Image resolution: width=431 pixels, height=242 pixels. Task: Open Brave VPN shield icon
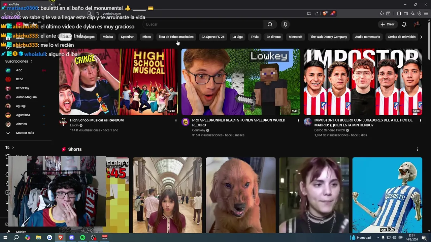(x=419, y=13)
